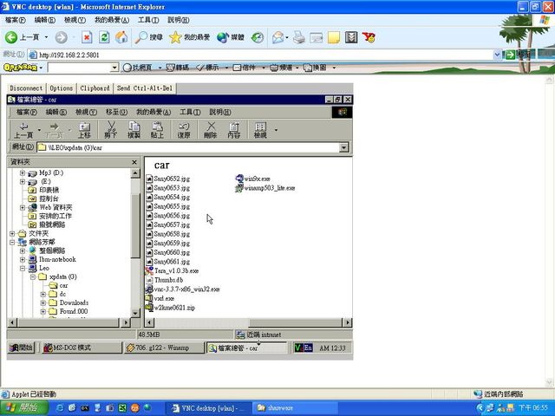Click the red Y toolbar icon
This screenshot has width=555, height=416.
click(x=369, y=37)
